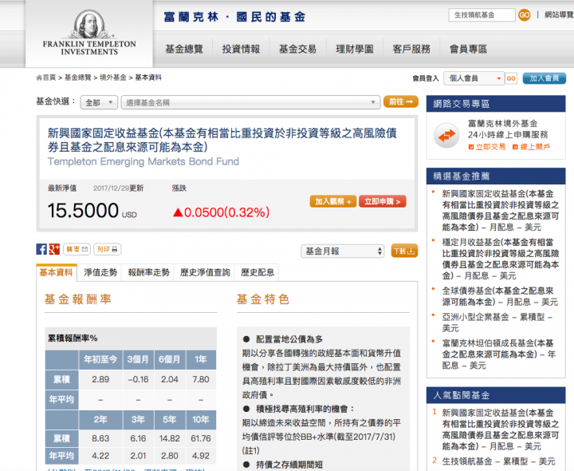Click the 7.80 one-year return cell
Image resolution: width=574 pixels, height=471 pixels.
coord(201,379)
